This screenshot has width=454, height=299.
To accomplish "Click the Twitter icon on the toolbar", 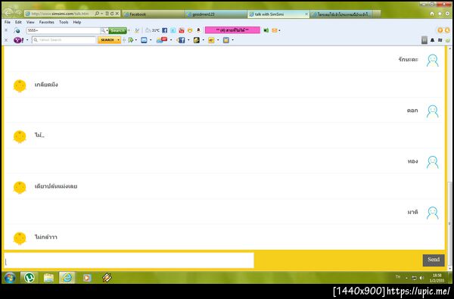I will (173, 30).
